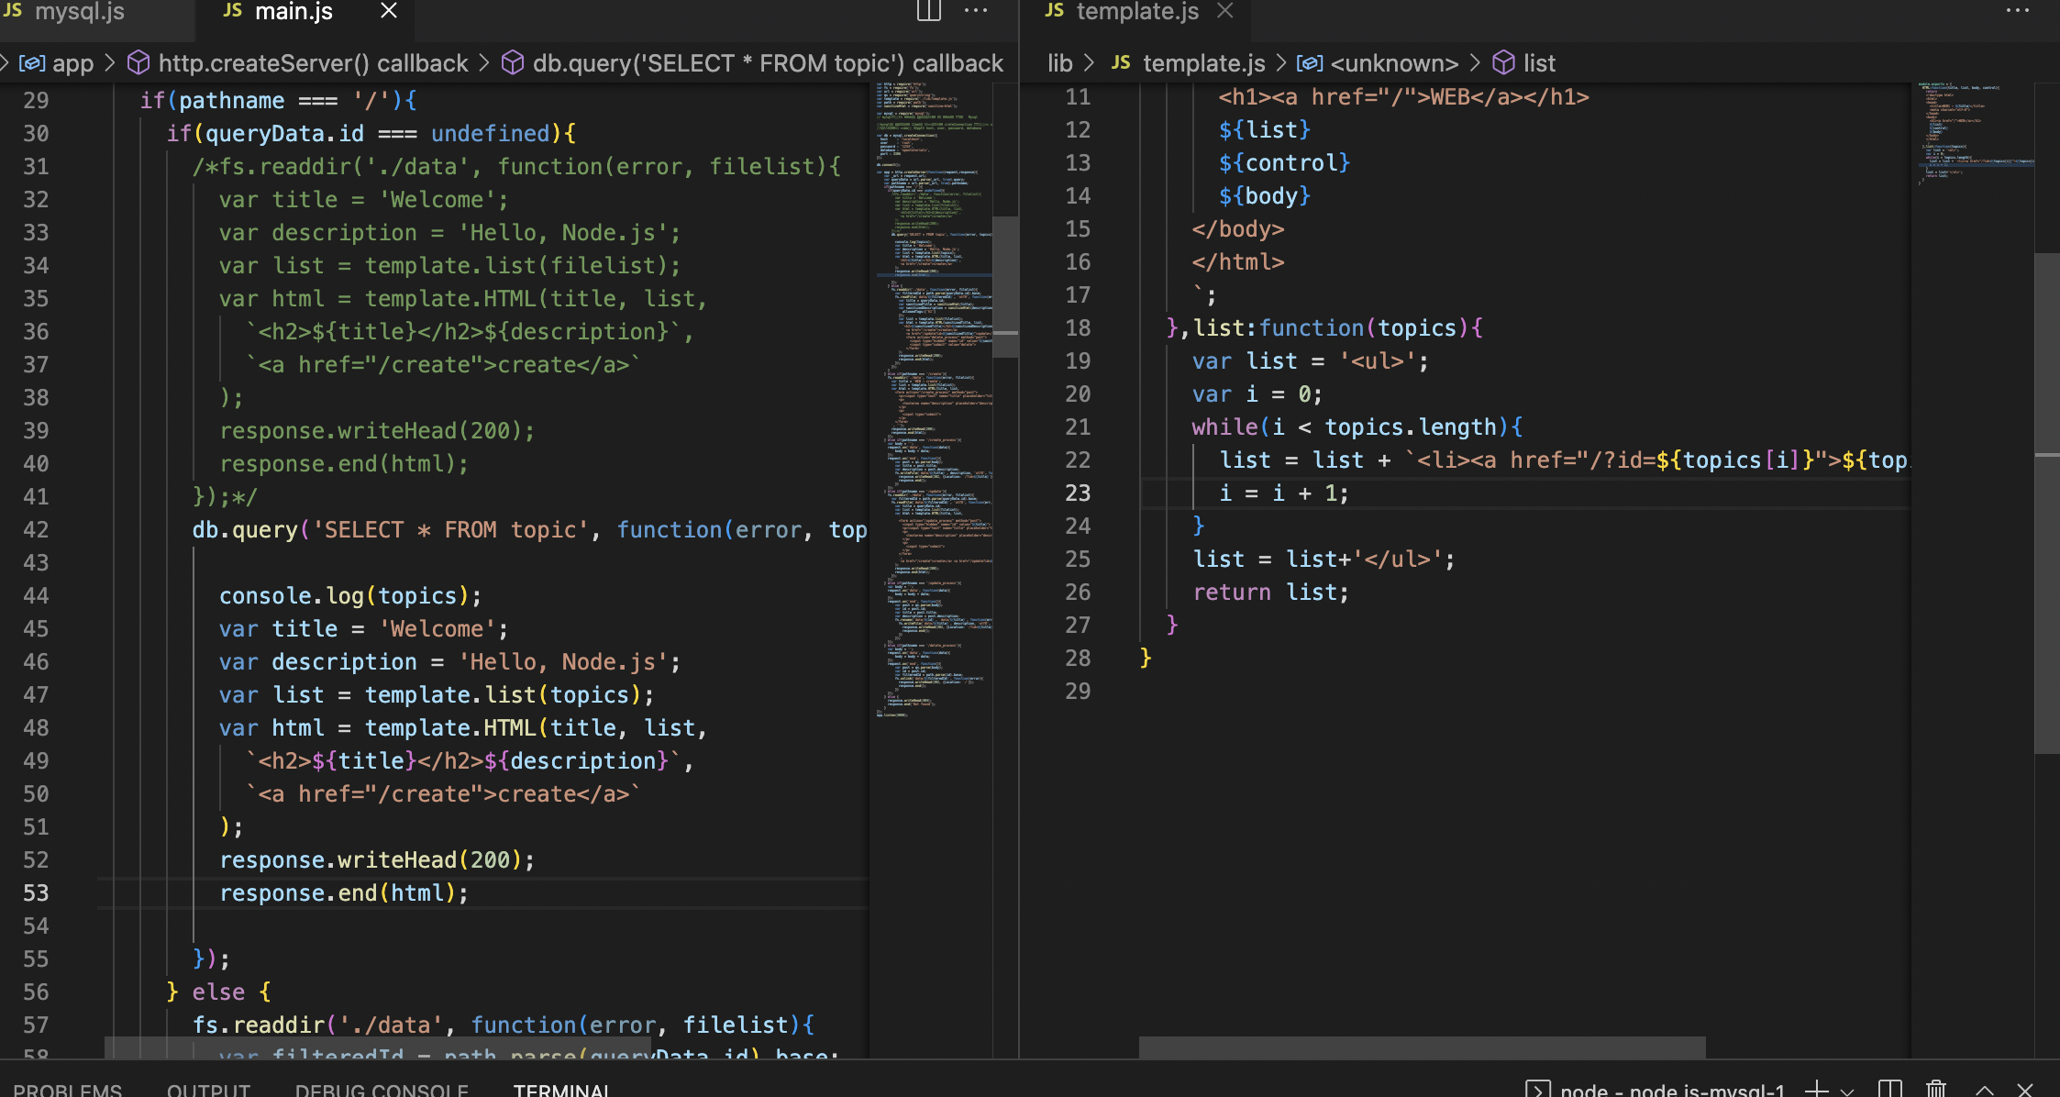Viewport: 2060px width, 1097px height.
Task: Click the minimap of template.js
Action: [1972, 133]
